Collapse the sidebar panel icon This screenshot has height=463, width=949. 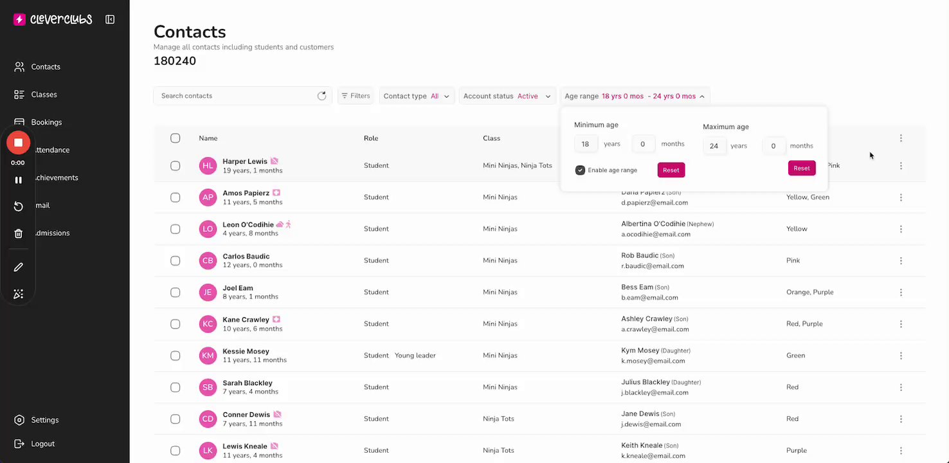(x=110, y=19)
